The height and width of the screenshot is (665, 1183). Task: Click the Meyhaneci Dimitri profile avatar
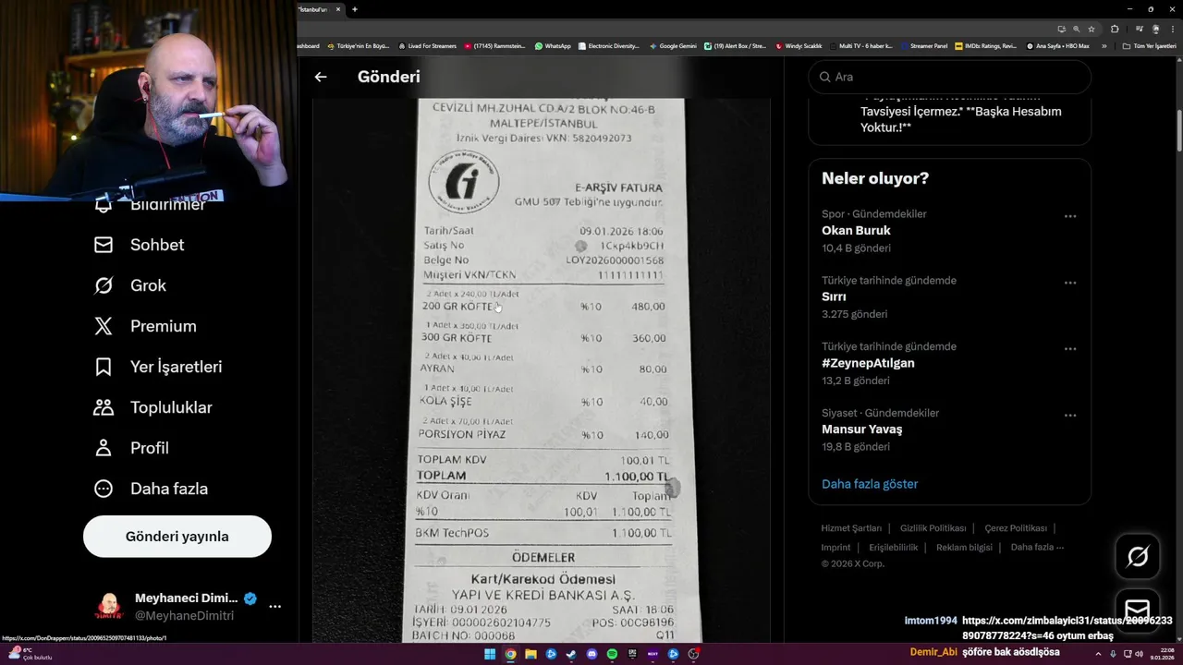pyautogui.click(x=108, y=607)
